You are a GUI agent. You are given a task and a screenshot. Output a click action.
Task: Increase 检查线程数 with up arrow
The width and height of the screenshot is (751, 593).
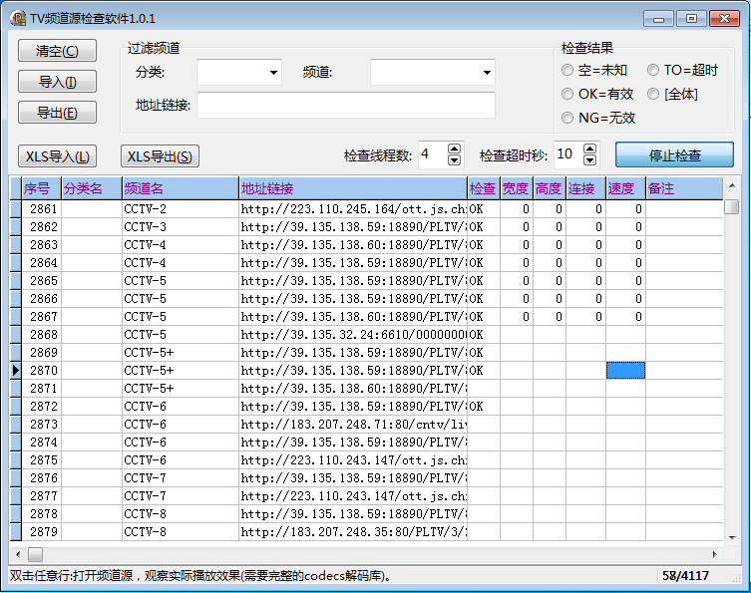[x=454, y=148]
